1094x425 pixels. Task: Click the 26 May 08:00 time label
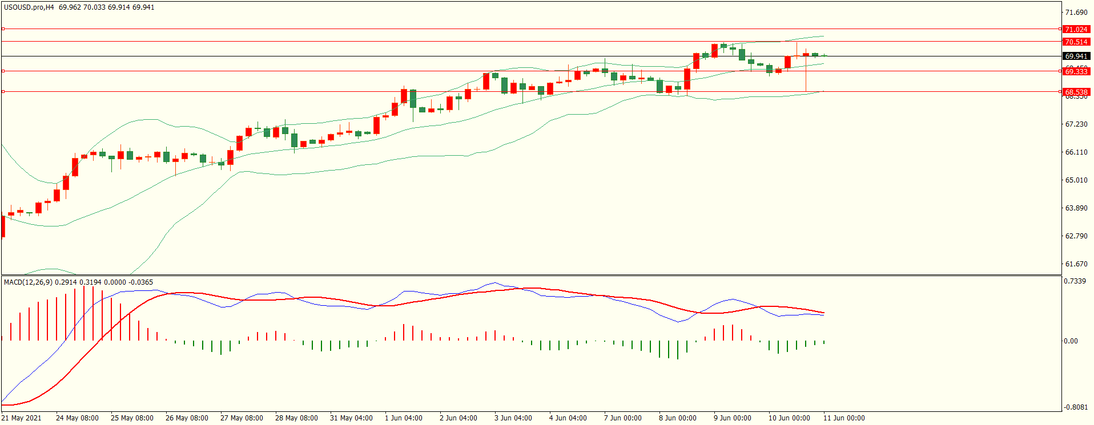(187, 418)
